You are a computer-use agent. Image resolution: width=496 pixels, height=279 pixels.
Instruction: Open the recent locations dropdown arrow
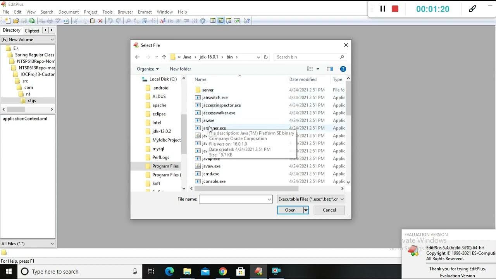coord(156,57)
